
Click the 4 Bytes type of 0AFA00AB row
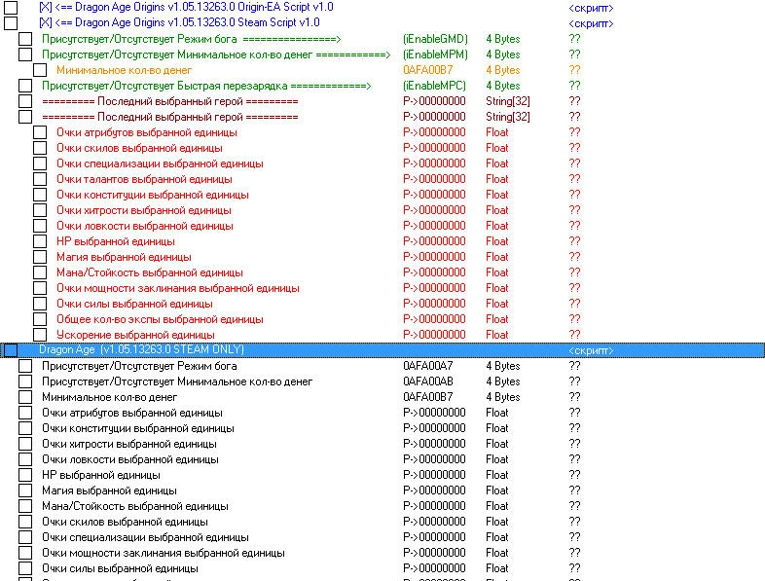[503, 381]
